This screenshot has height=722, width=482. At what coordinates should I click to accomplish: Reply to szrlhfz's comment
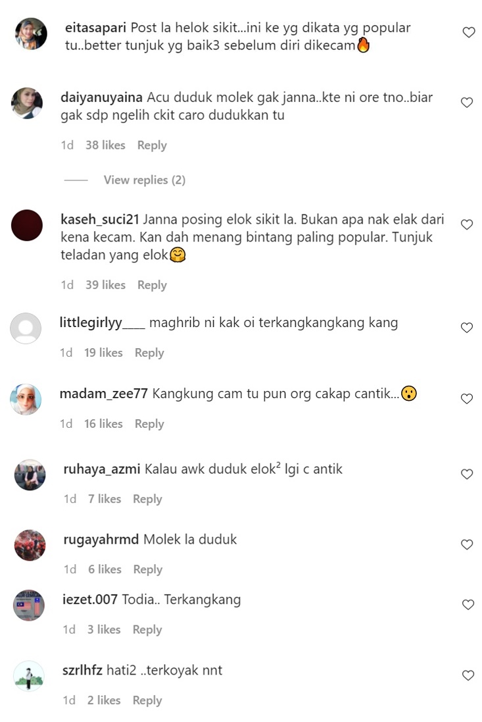[147, 701]
